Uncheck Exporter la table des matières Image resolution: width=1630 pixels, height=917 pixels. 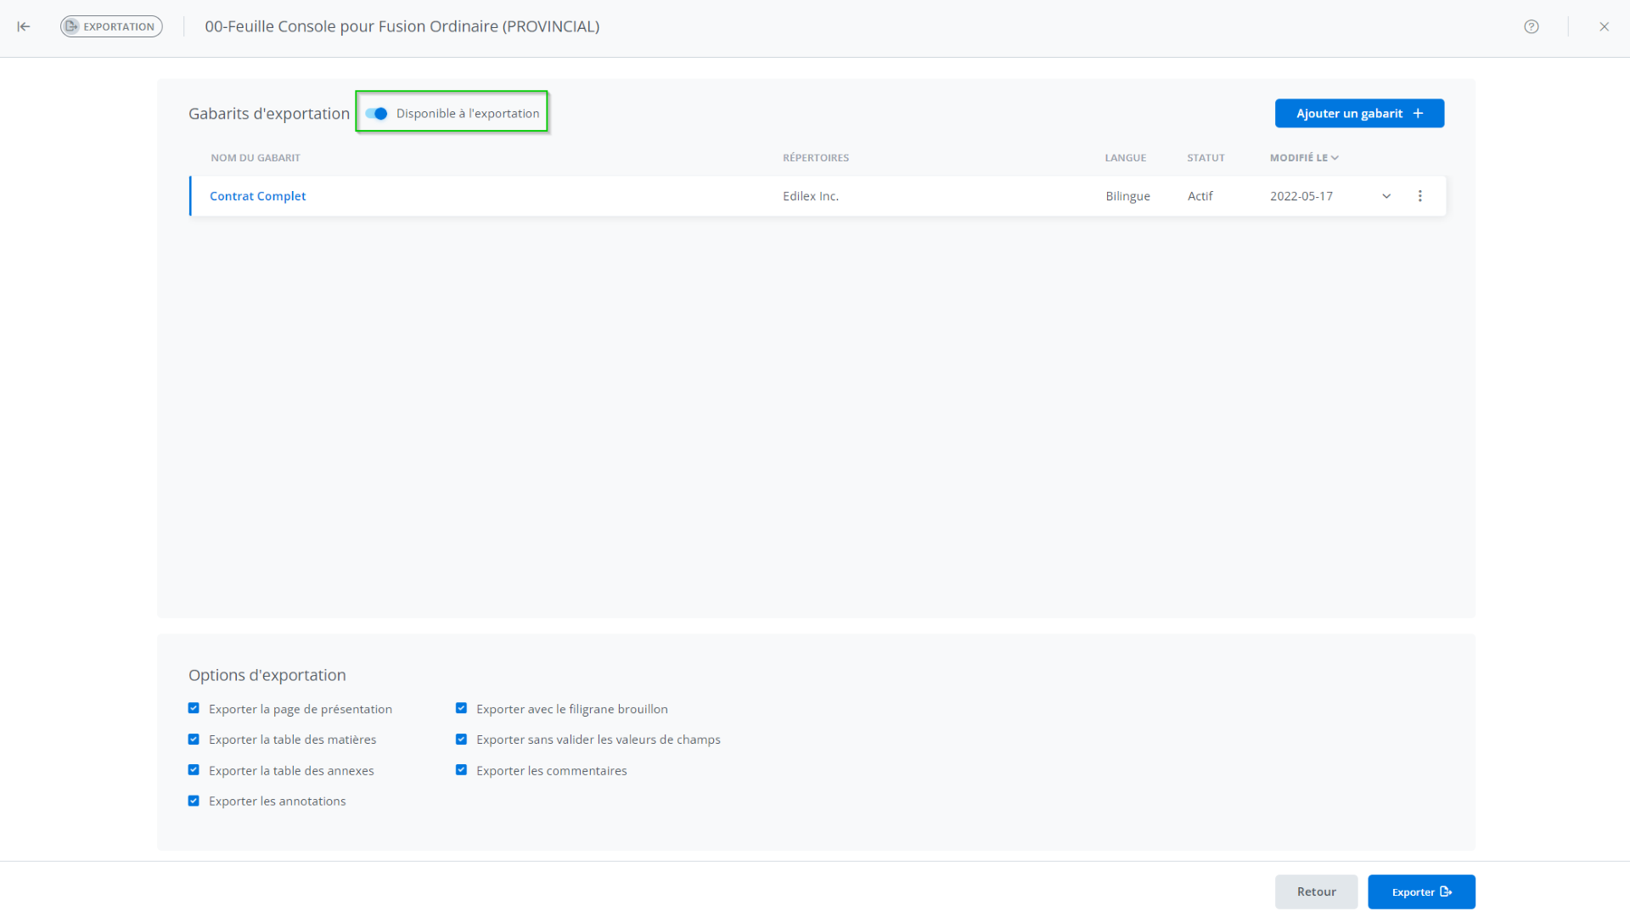click(194, 740)
